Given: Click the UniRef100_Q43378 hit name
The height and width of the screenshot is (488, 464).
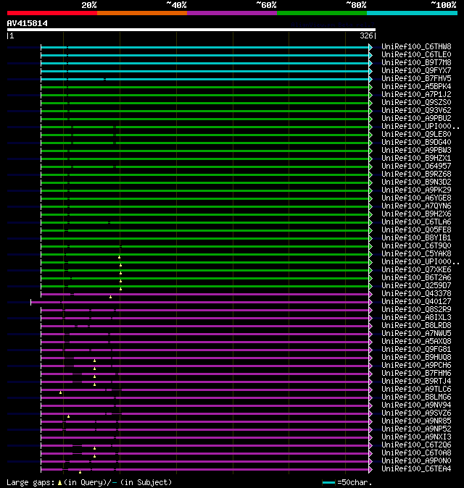Looking at the screenshot, I should [x=416, y=294].
